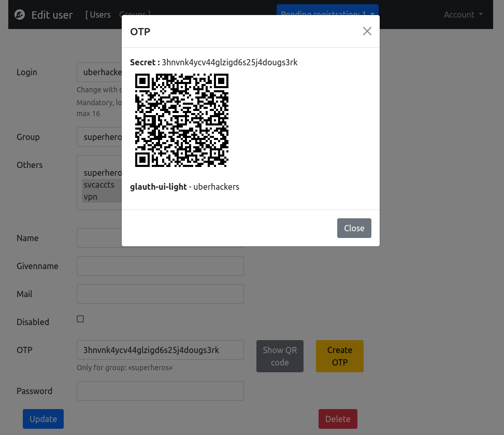
Task: Focus the Login input field
Action: click(x=99, y=72)
